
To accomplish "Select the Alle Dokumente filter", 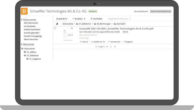I will click(31, 23).
